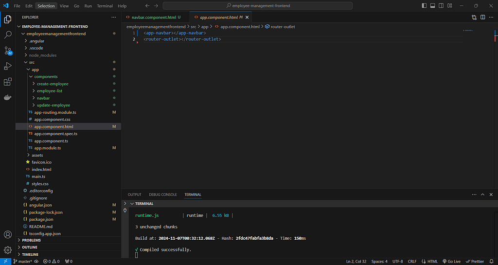Open the Edit menu
The height and width of the screenshot is (265, 498).
[x=29, y=6]
